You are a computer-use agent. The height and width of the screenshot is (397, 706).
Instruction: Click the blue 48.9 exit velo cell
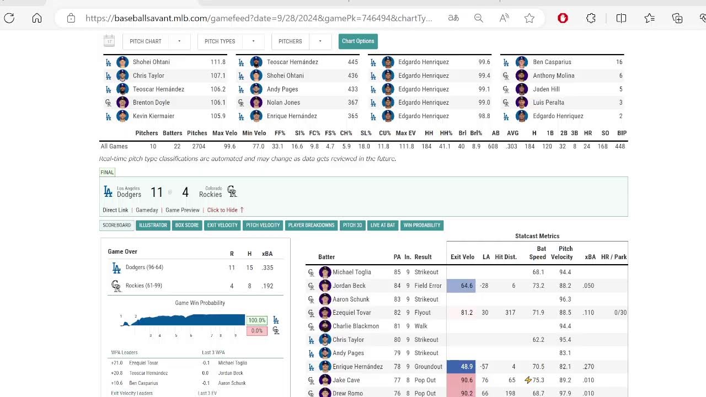(x=461, y=367)
